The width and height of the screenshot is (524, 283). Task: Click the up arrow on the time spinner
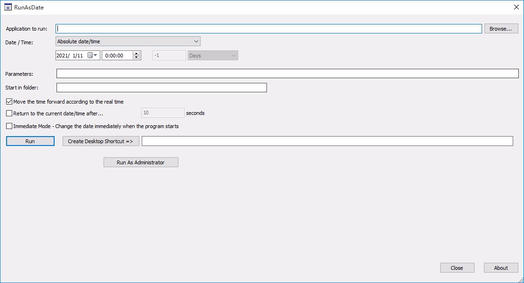[136, 53]
